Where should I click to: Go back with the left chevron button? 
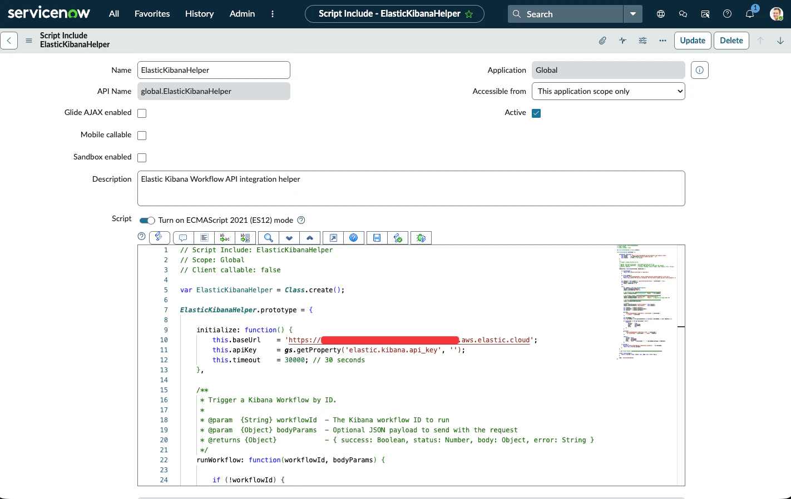coord(9,41)
